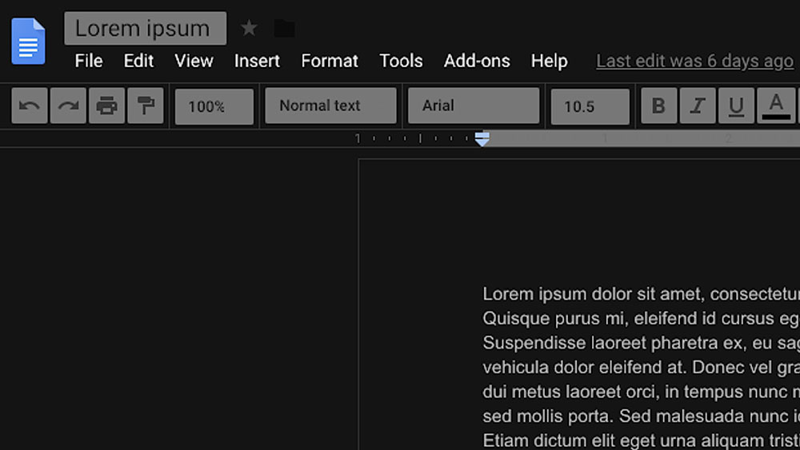Star the Lorem ipsum document

pyautogui.click(x=250, y=29)
